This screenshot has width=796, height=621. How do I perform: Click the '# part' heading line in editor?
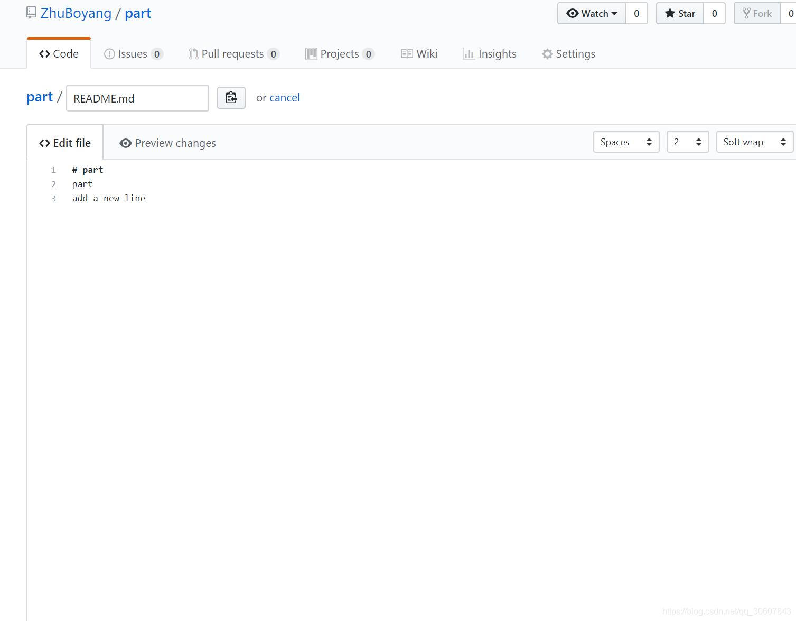click(x=88, y=170)
